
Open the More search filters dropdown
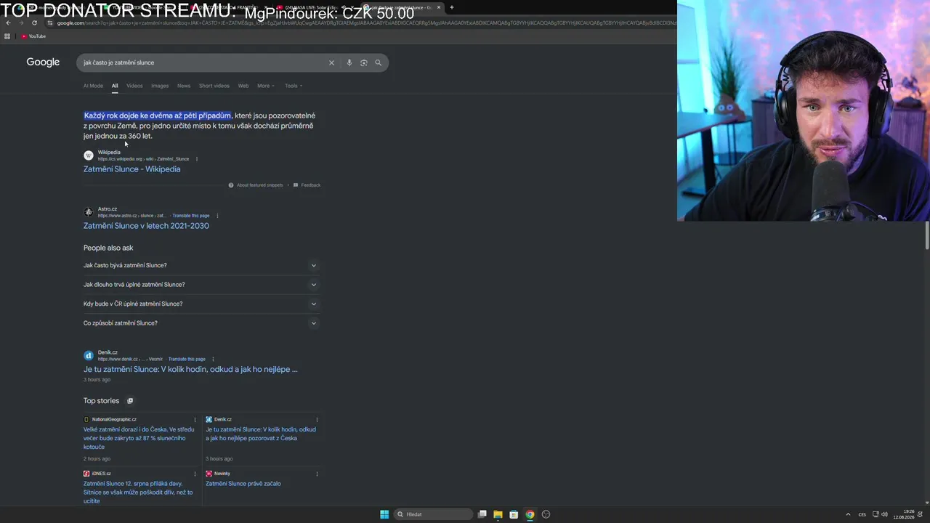point(266,86)
